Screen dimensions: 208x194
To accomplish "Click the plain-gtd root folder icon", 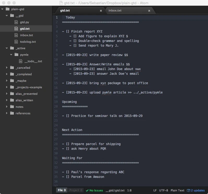I will [8, 9].
